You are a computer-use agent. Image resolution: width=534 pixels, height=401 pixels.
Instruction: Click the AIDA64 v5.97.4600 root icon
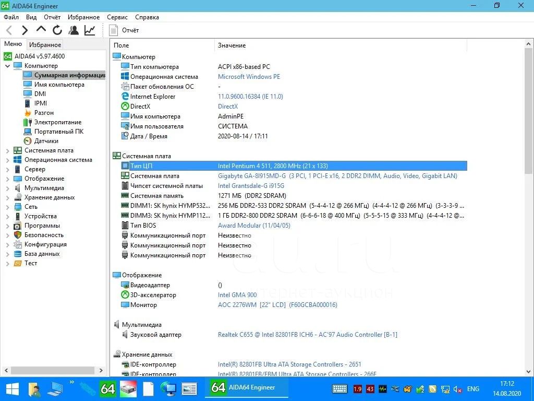(8, 56)
